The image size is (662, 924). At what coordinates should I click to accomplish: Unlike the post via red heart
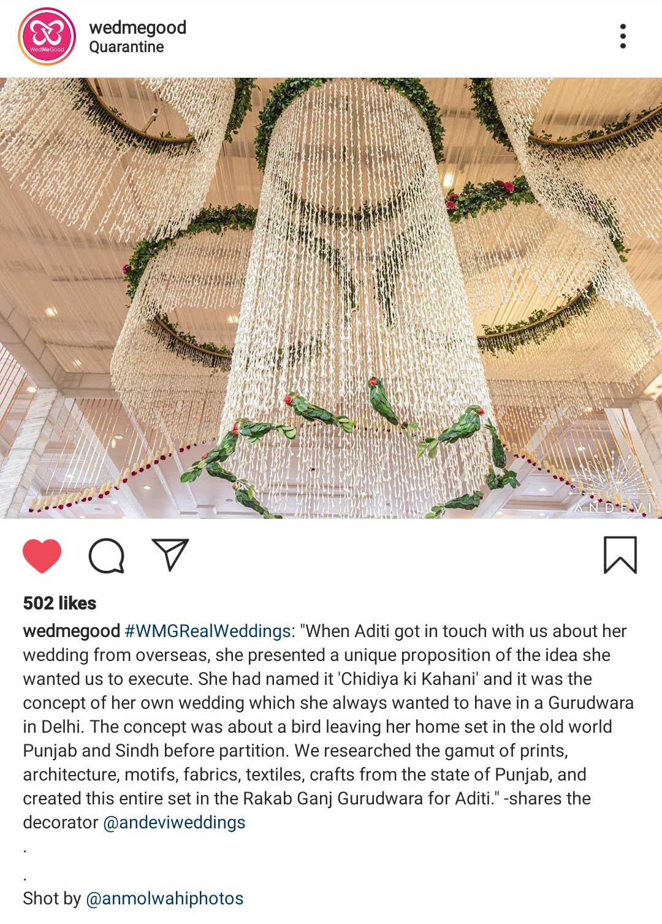coord(42,556)
